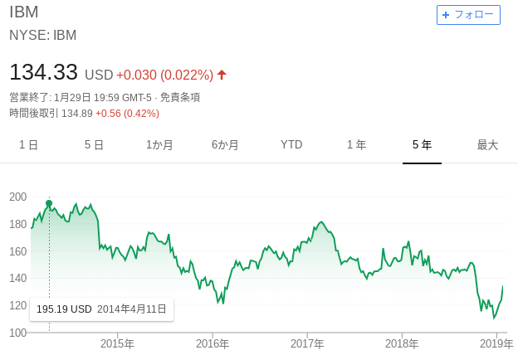
Task: Show the 最大 maximum range chart
Action: (x=487, y=144)
